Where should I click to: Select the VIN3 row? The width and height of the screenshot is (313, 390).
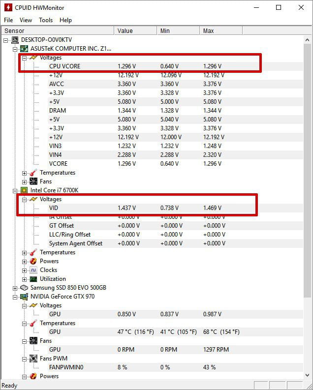coord(176,146)
